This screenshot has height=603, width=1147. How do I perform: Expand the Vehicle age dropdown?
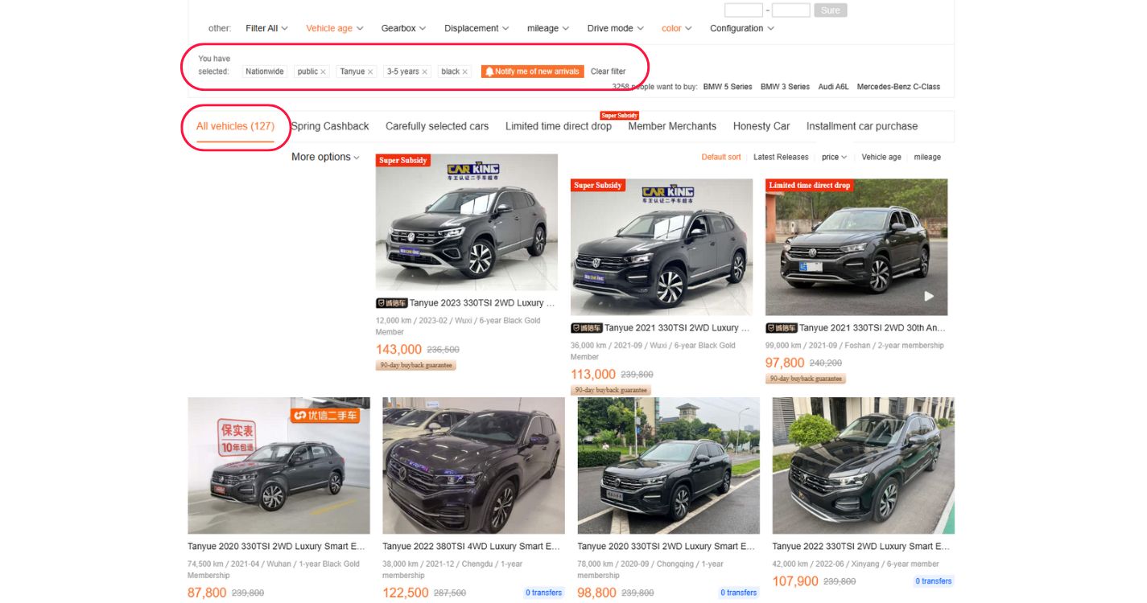(335, 28)
